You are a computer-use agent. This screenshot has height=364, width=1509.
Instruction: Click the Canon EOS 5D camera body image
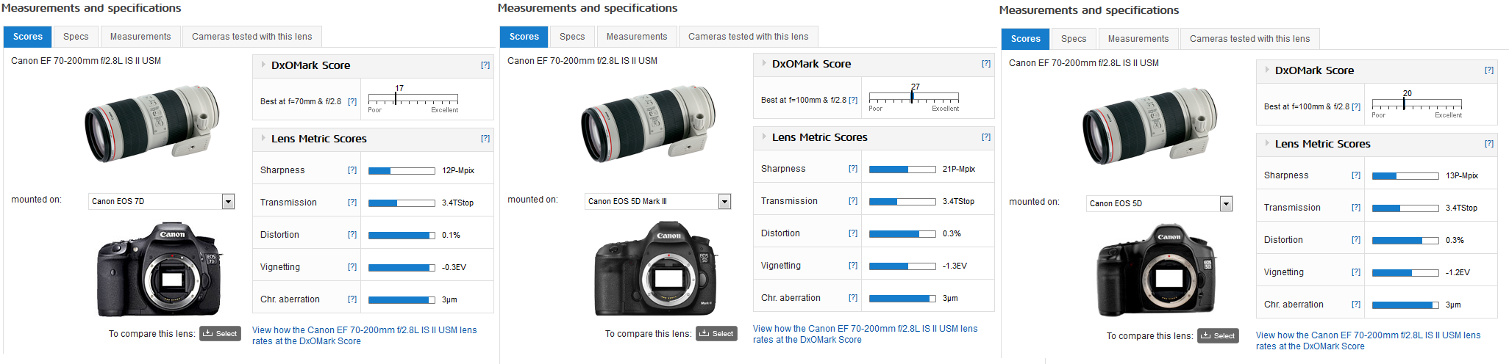(1157, 271)
